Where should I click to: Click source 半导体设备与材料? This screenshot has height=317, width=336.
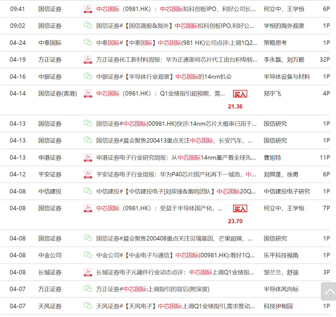(287, 77)
